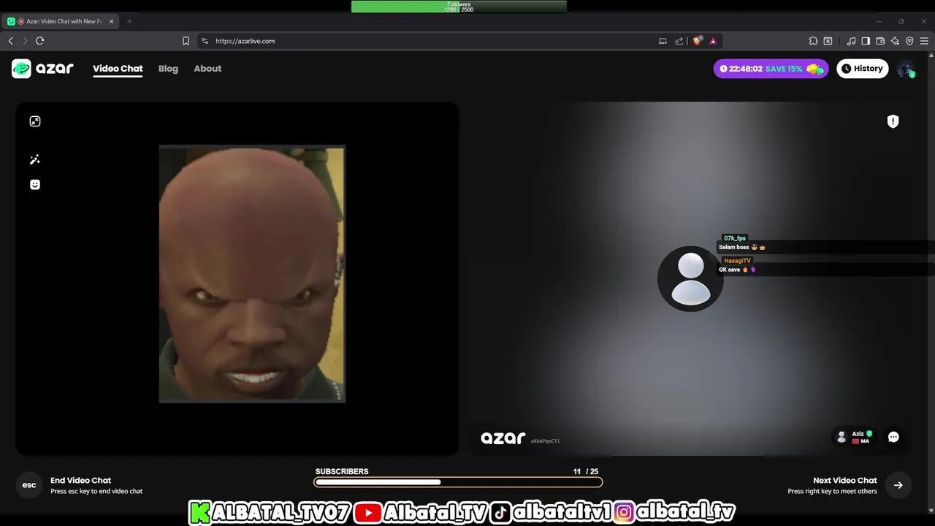
Task: Click the Azar logo in the header
Action: 42,69
